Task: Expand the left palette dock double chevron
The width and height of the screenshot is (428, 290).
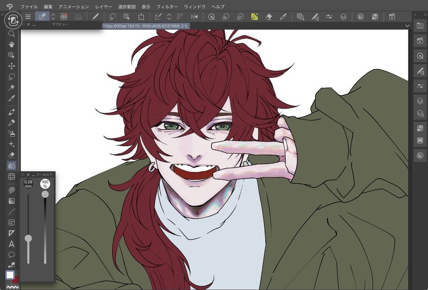Action: pyautogui.click(x=2, y=14)
